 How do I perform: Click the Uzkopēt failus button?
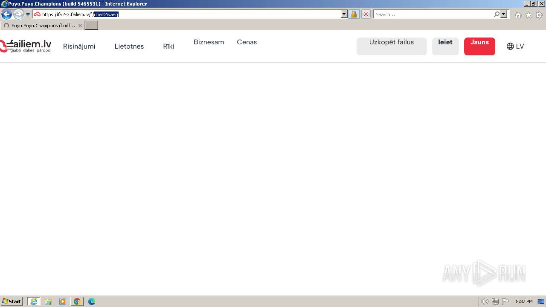pyautogui.click(x=392, y=46)
